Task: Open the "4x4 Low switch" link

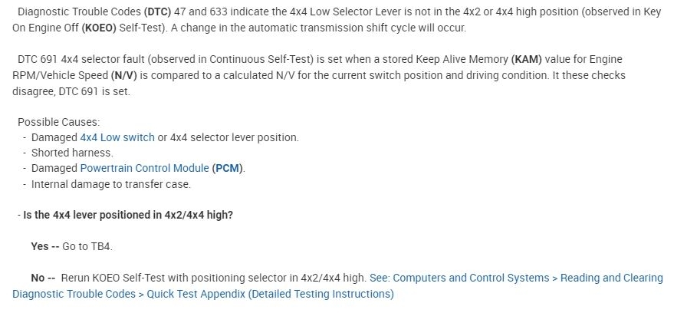Action: pos(117,137)
